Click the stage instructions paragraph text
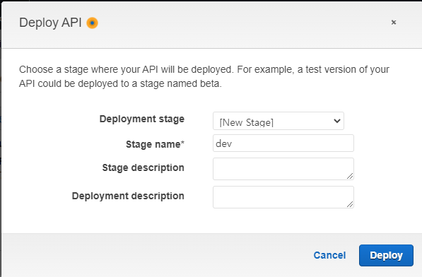422x277 pixels. coord(204,76)
